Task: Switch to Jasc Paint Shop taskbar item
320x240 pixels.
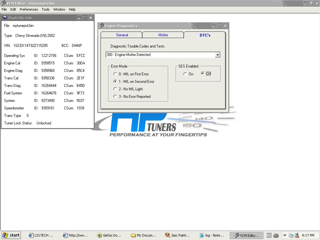Action: [x=177, y=235]
